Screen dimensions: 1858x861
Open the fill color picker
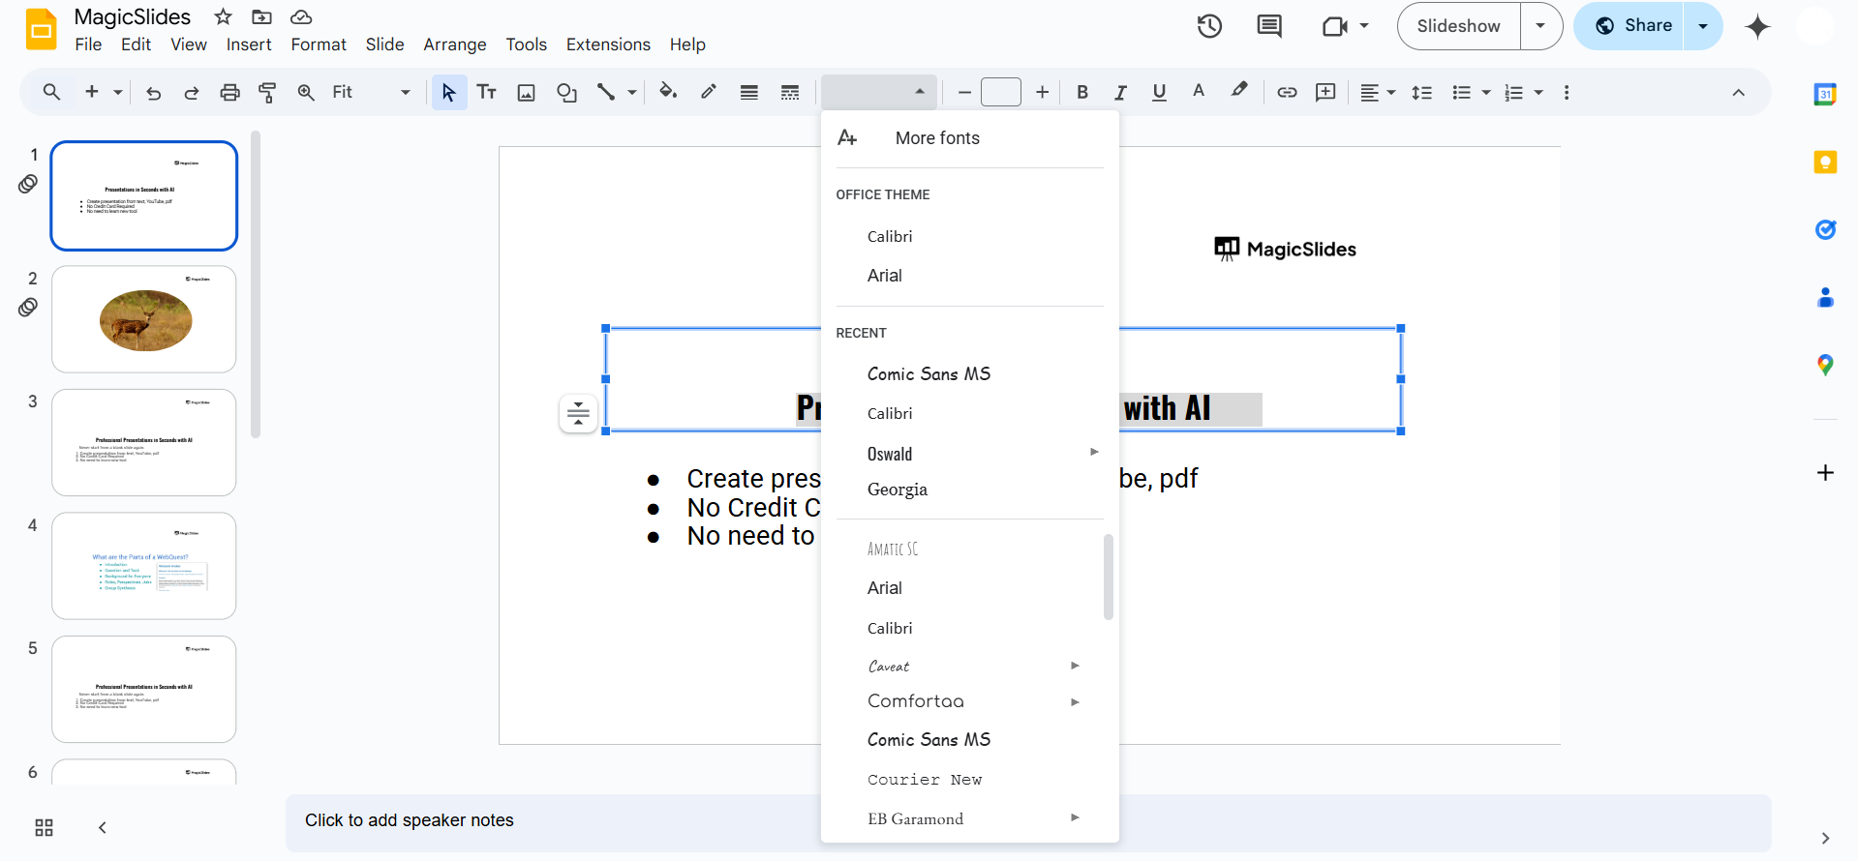pos(668,92)
